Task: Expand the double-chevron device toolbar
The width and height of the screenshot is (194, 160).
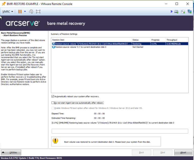Action: (x=171, y=12)
